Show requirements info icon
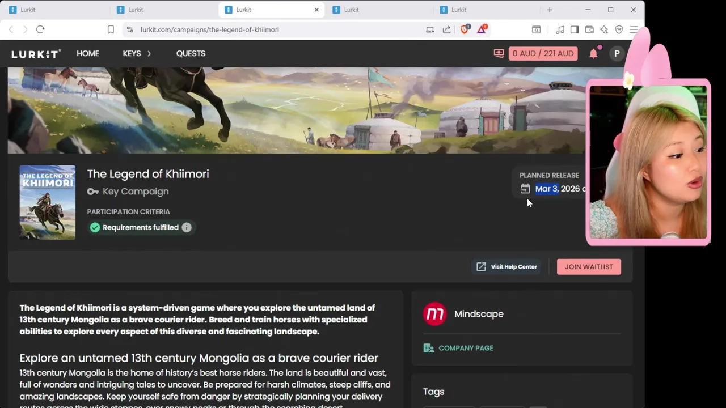The width and height of the screenshot is (726, 408). point(187,227)
